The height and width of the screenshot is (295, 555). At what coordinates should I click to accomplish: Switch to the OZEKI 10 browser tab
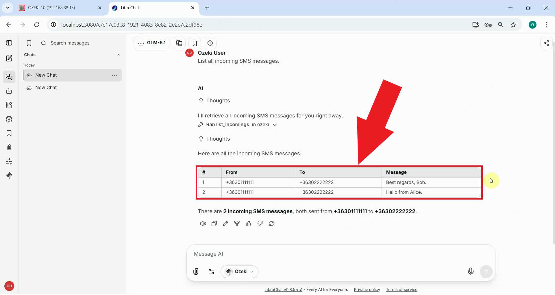click(x=60, y=8)
